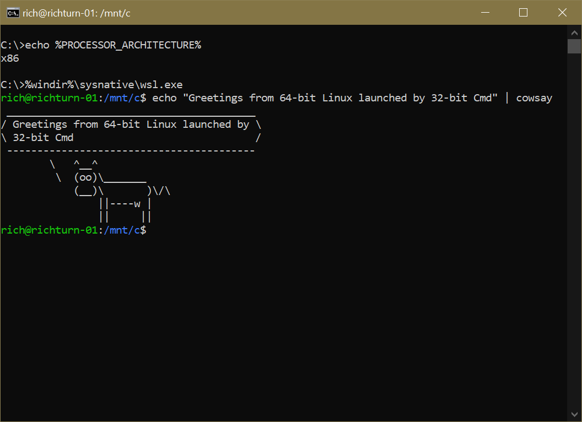Select the C:\> drive prompt text
Screen dimensions: 582x422
(11, 45)
